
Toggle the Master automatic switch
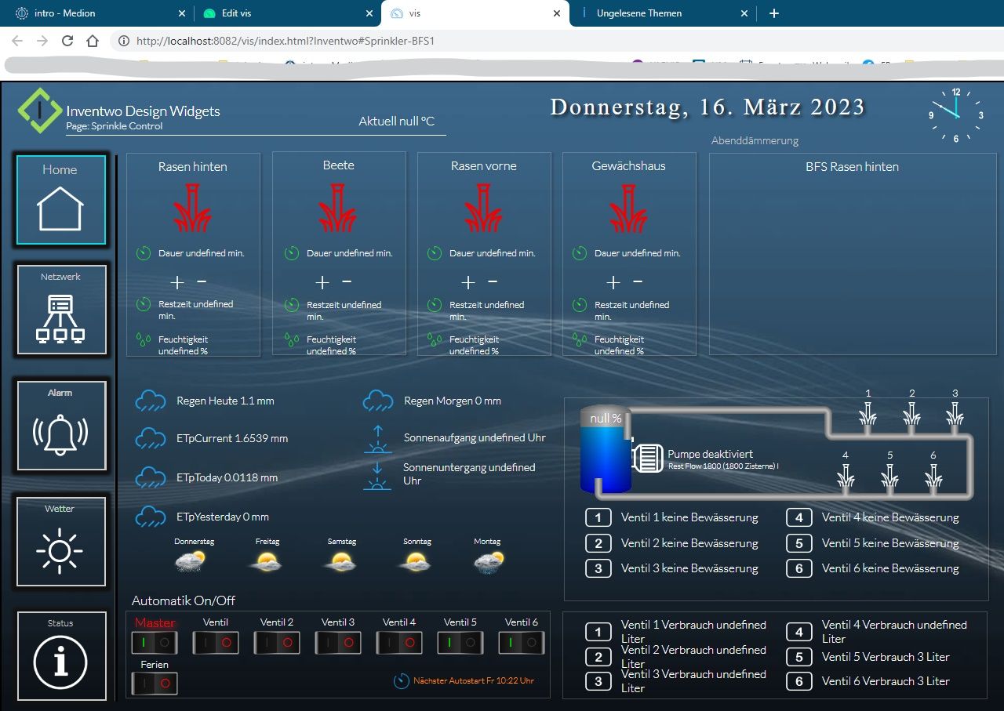pyautogui.click(x=155, y=643)
